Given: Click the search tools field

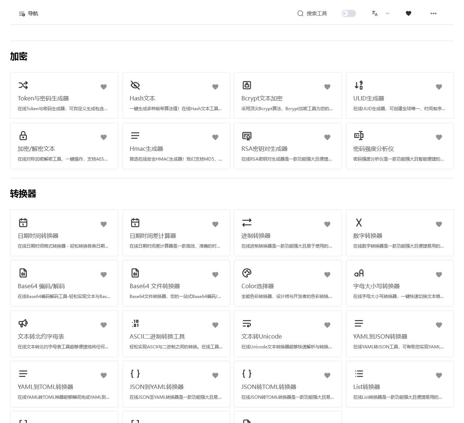Looking at the screenshot, I should click(312, 13).
